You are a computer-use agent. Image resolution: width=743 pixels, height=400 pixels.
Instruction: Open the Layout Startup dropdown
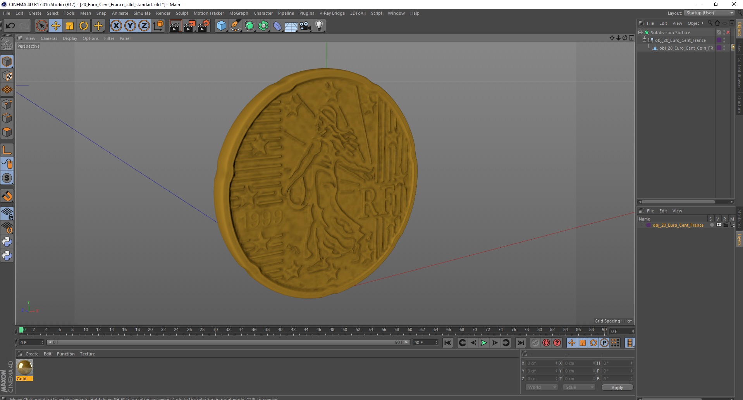coord(709,13)
